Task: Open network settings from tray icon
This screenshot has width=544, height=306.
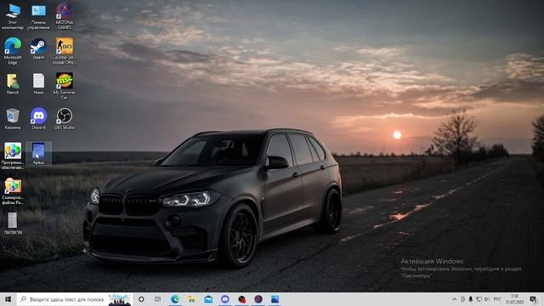Action: (x=479, y=299)
